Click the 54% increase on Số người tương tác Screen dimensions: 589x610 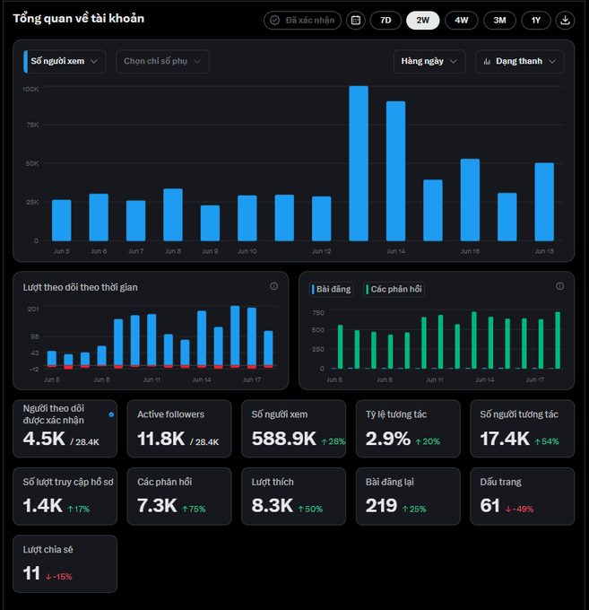pyautogui.click(x=547, y=441)
